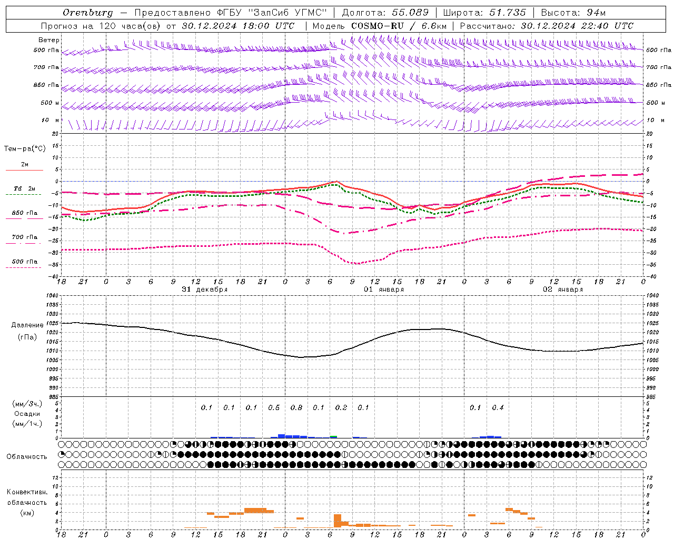Click the "2м" temperature legend entry
This screenshot has height=539, width=674.
click(x=25, y=164)
